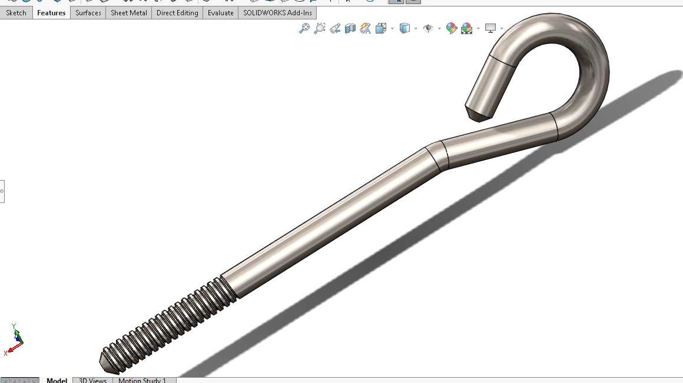Toggle the Hide/Show Items eye icon
This screenshot has width=683, height=383.
[428, 28]
